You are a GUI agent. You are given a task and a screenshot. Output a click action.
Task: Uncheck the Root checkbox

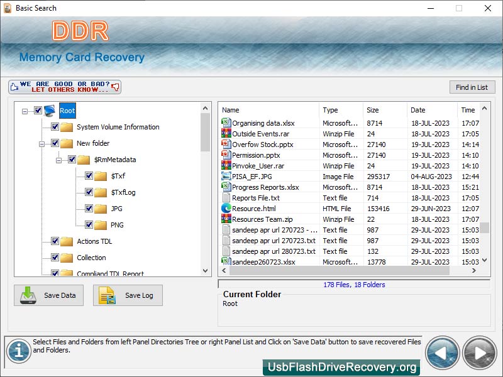[x=38, y=111]
